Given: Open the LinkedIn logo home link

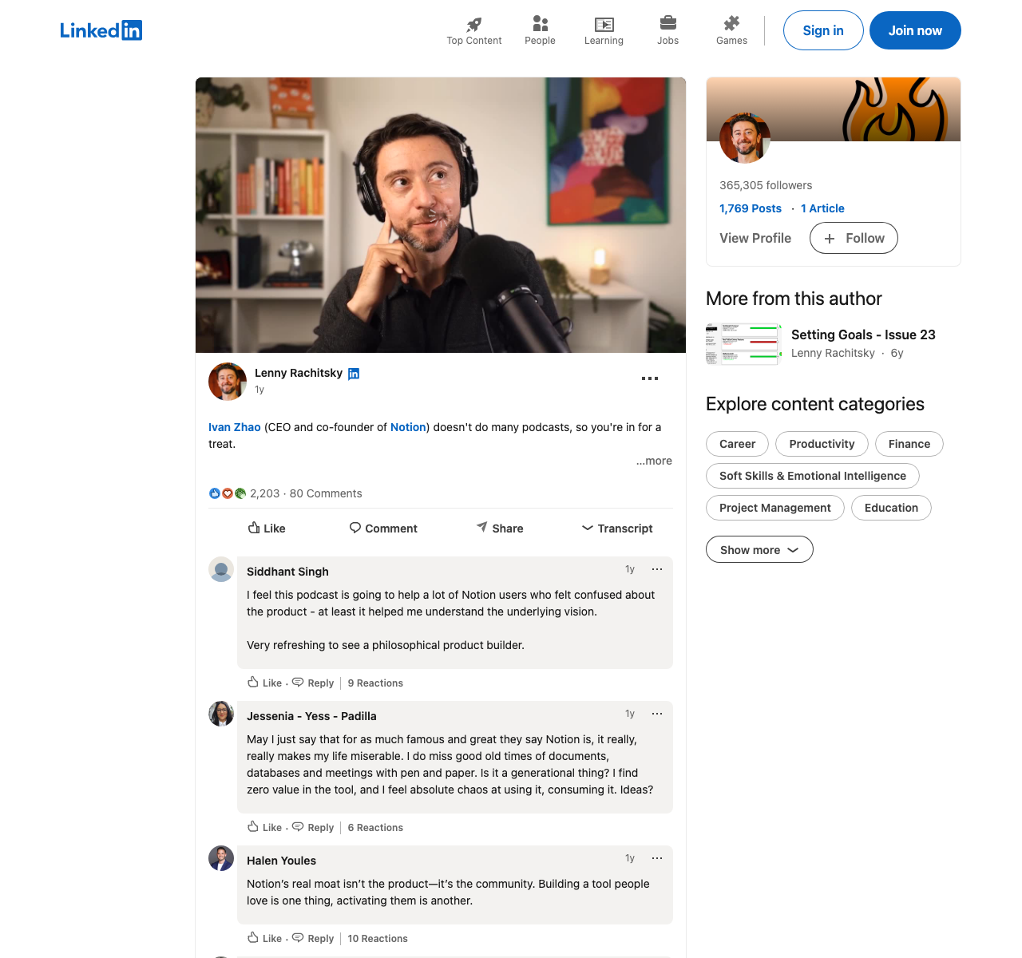Looking at the screenshot, I should coord(101,30).
